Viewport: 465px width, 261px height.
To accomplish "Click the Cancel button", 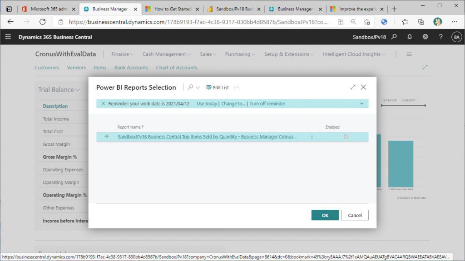I will click(x=355, y=215).
